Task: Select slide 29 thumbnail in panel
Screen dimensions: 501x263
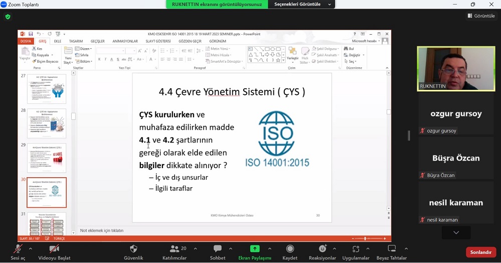Action: tap(46, 158)
